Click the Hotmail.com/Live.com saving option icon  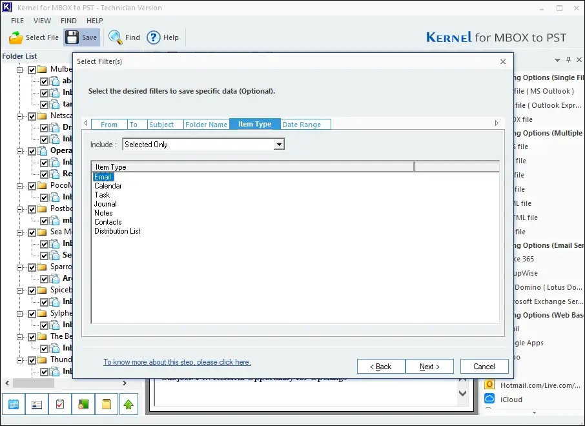(489, 385)
